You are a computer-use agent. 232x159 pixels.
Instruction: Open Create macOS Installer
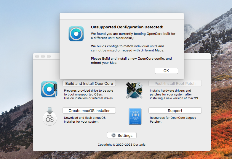click(89, 111)
